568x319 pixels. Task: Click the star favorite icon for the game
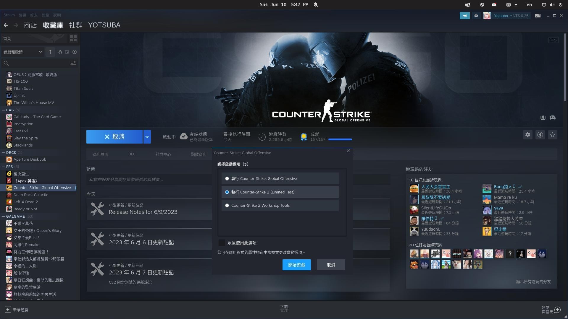click(x=552, y=135)
